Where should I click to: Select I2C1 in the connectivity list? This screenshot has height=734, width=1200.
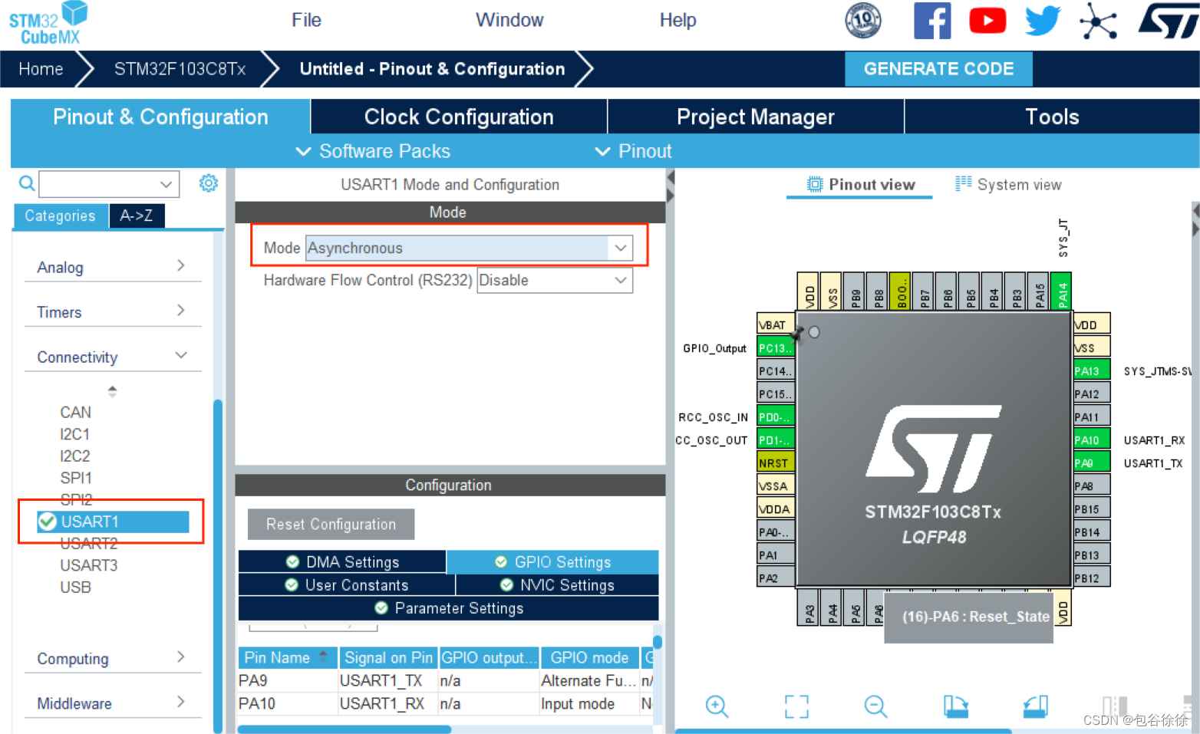pyautogui.click(x=74, y=434)
